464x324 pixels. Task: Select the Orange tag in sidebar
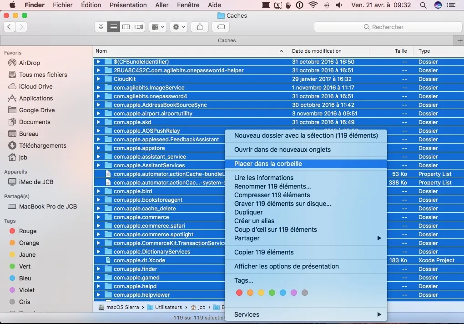[25, 243]
